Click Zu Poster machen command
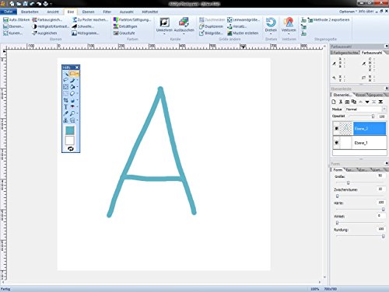The image size is (389, 292). [x=89, y=19]
